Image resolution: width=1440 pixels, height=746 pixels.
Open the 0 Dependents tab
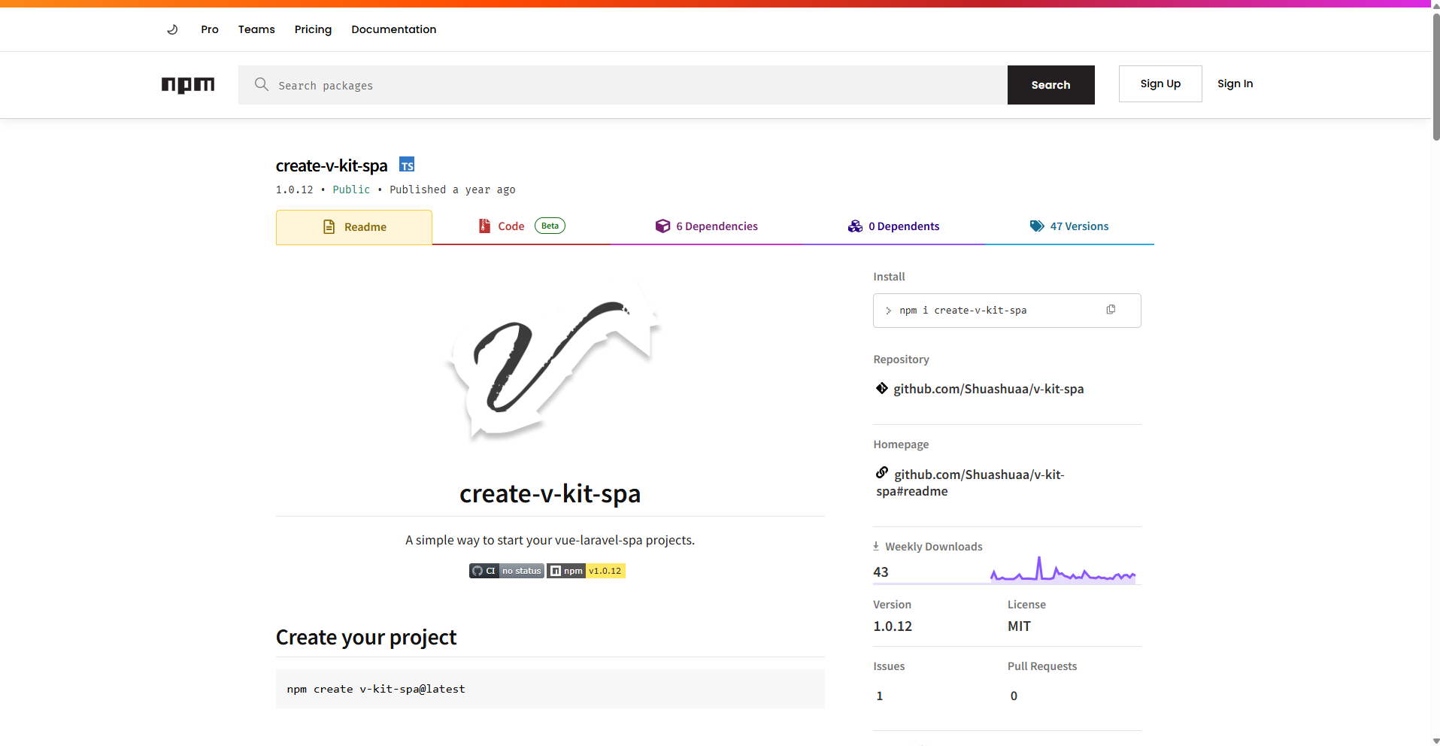coord(893,226)
